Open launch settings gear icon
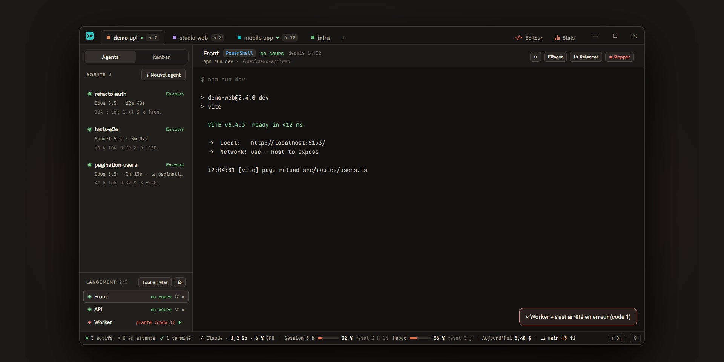Image resolution: width=724 pixels, height=362 pixels. 180,282
